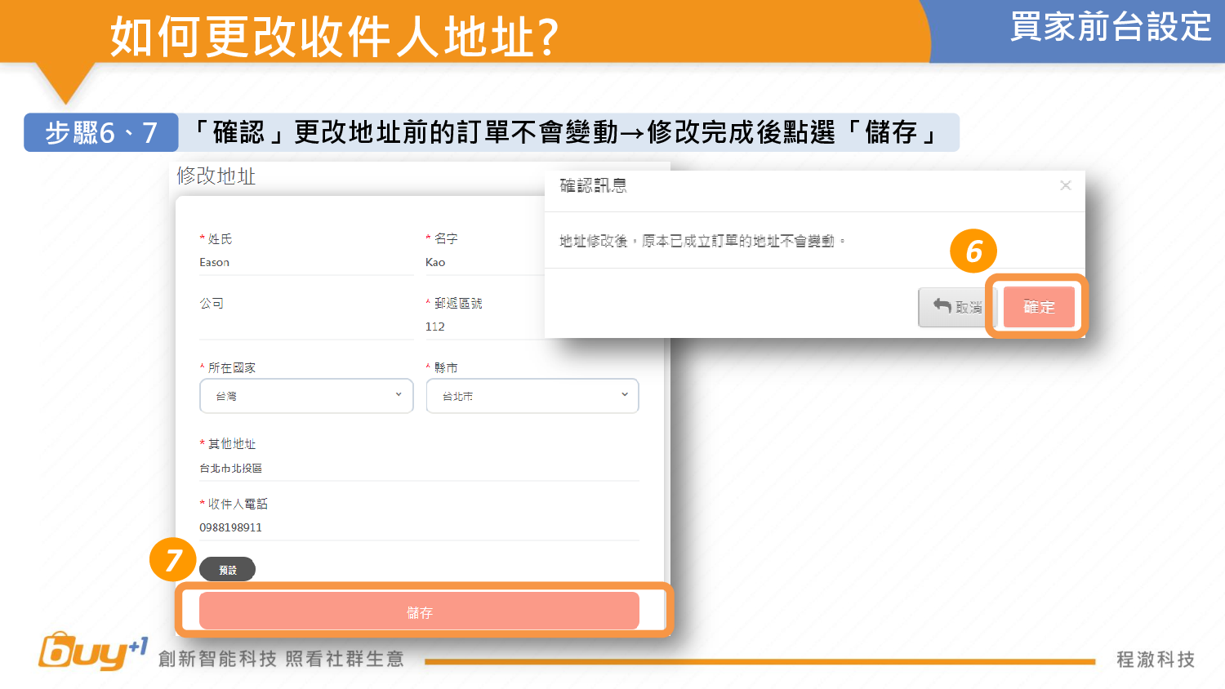This screenshot has height=689, width=1225.
Task: Click the 郵遞區號 field showing 112
Action: tap(482, 327)
